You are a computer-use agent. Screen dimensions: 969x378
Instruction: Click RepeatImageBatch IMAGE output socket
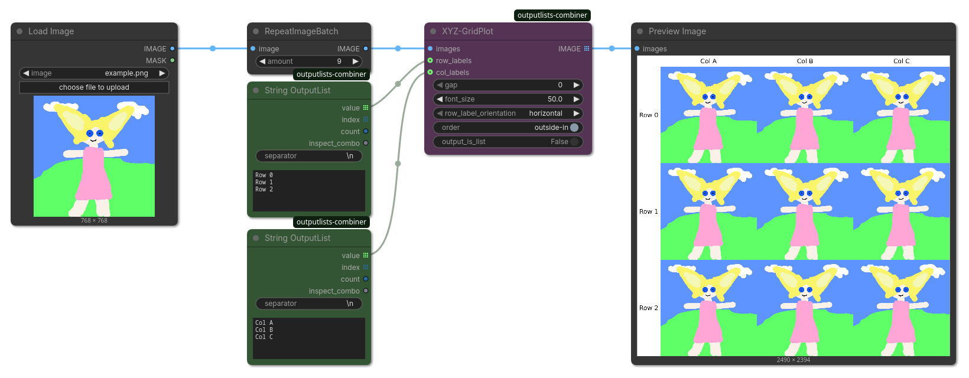click(366, 48)
